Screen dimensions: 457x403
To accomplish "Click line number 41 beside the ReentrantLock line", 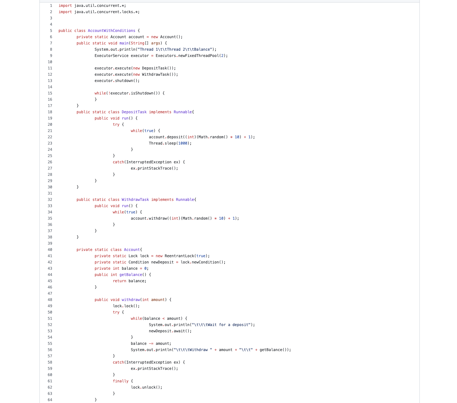I will (x=50, y=256).
